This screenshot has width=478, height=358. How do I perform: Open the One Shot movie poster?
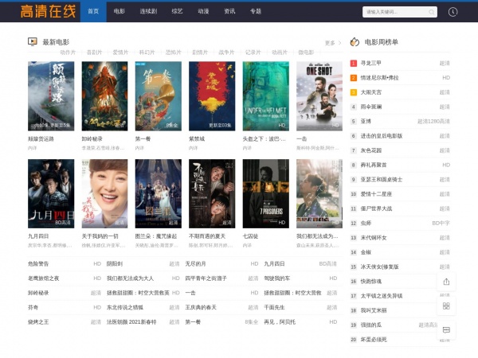coord(319,96)
